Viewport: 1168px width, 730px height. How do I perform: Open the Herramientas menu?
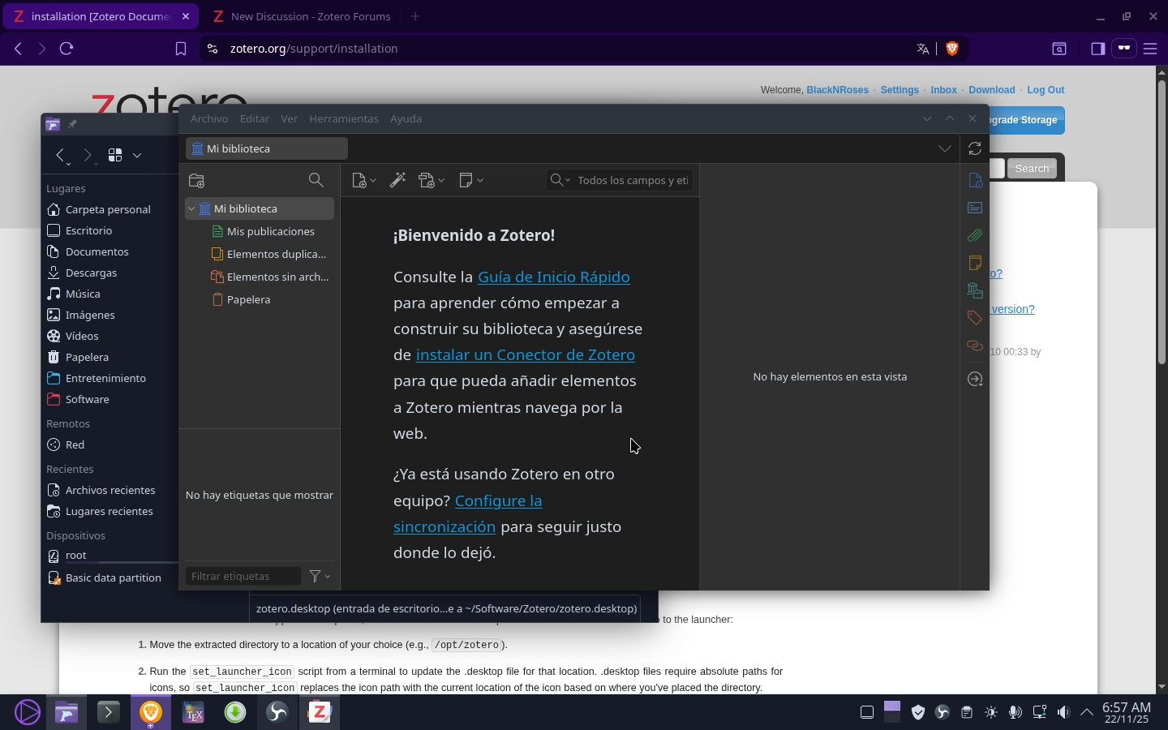pyautogui.click(x=344, y=118)
